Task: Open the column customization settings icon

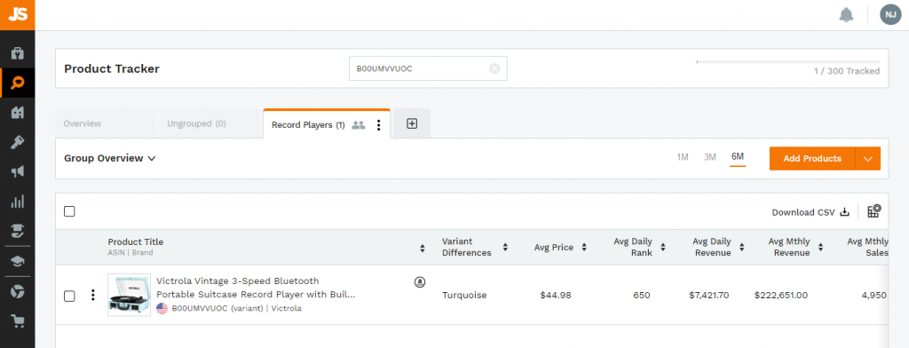Action: [x=874, y=211]
